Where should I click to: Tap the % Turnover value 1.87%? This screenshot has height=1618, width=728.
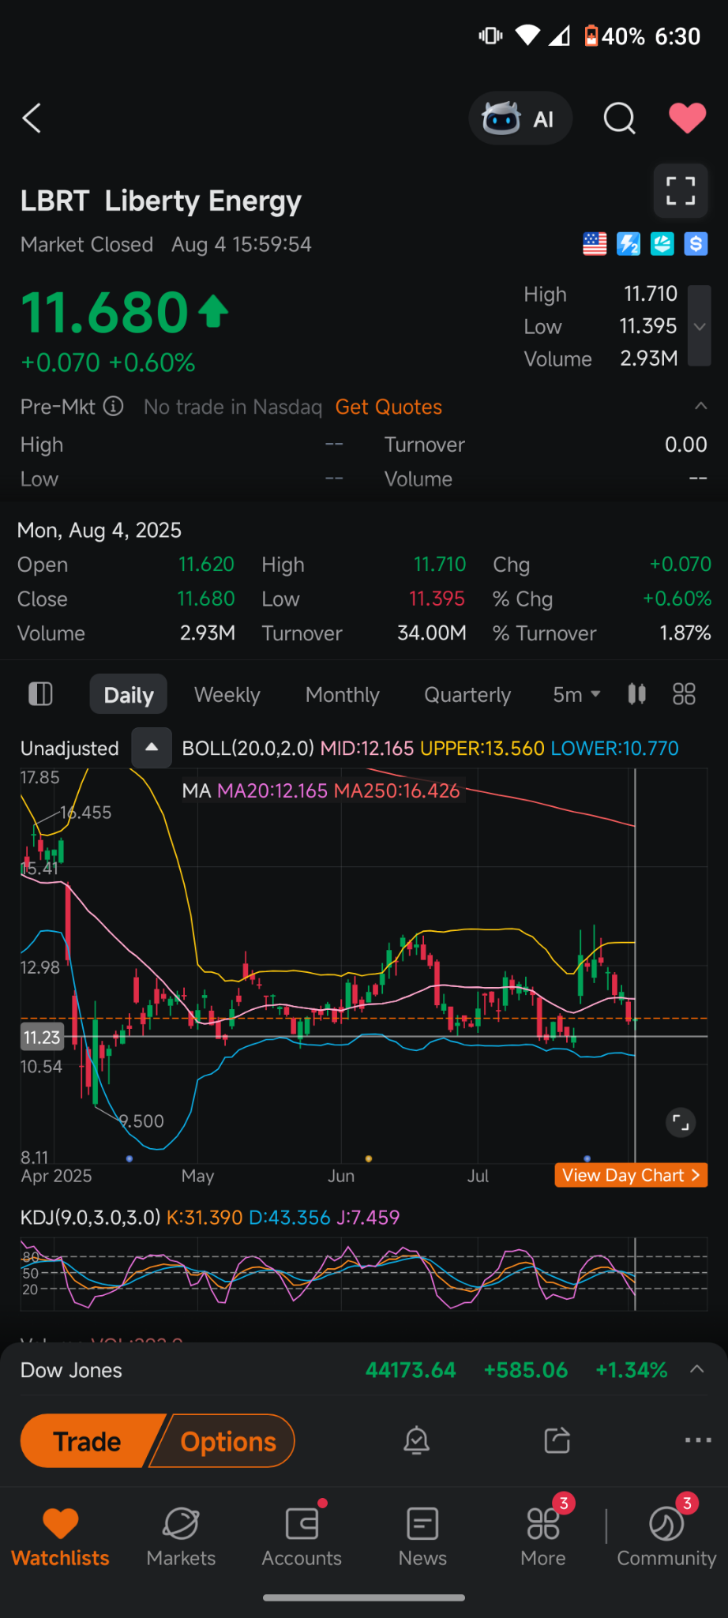[685, 633]
